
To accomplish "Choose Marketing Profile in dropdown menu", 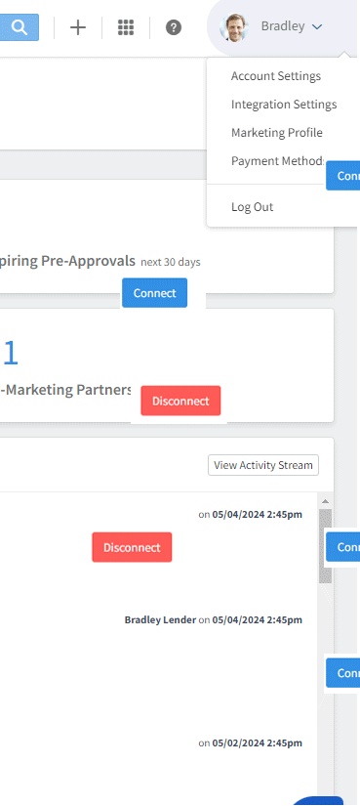I will tap(277, 133).
